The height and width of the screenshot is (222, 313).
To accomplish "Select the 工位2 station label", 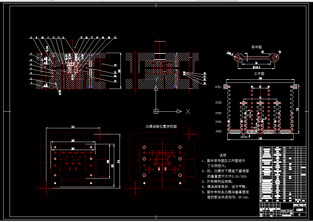I will click(x=218, y=103).
